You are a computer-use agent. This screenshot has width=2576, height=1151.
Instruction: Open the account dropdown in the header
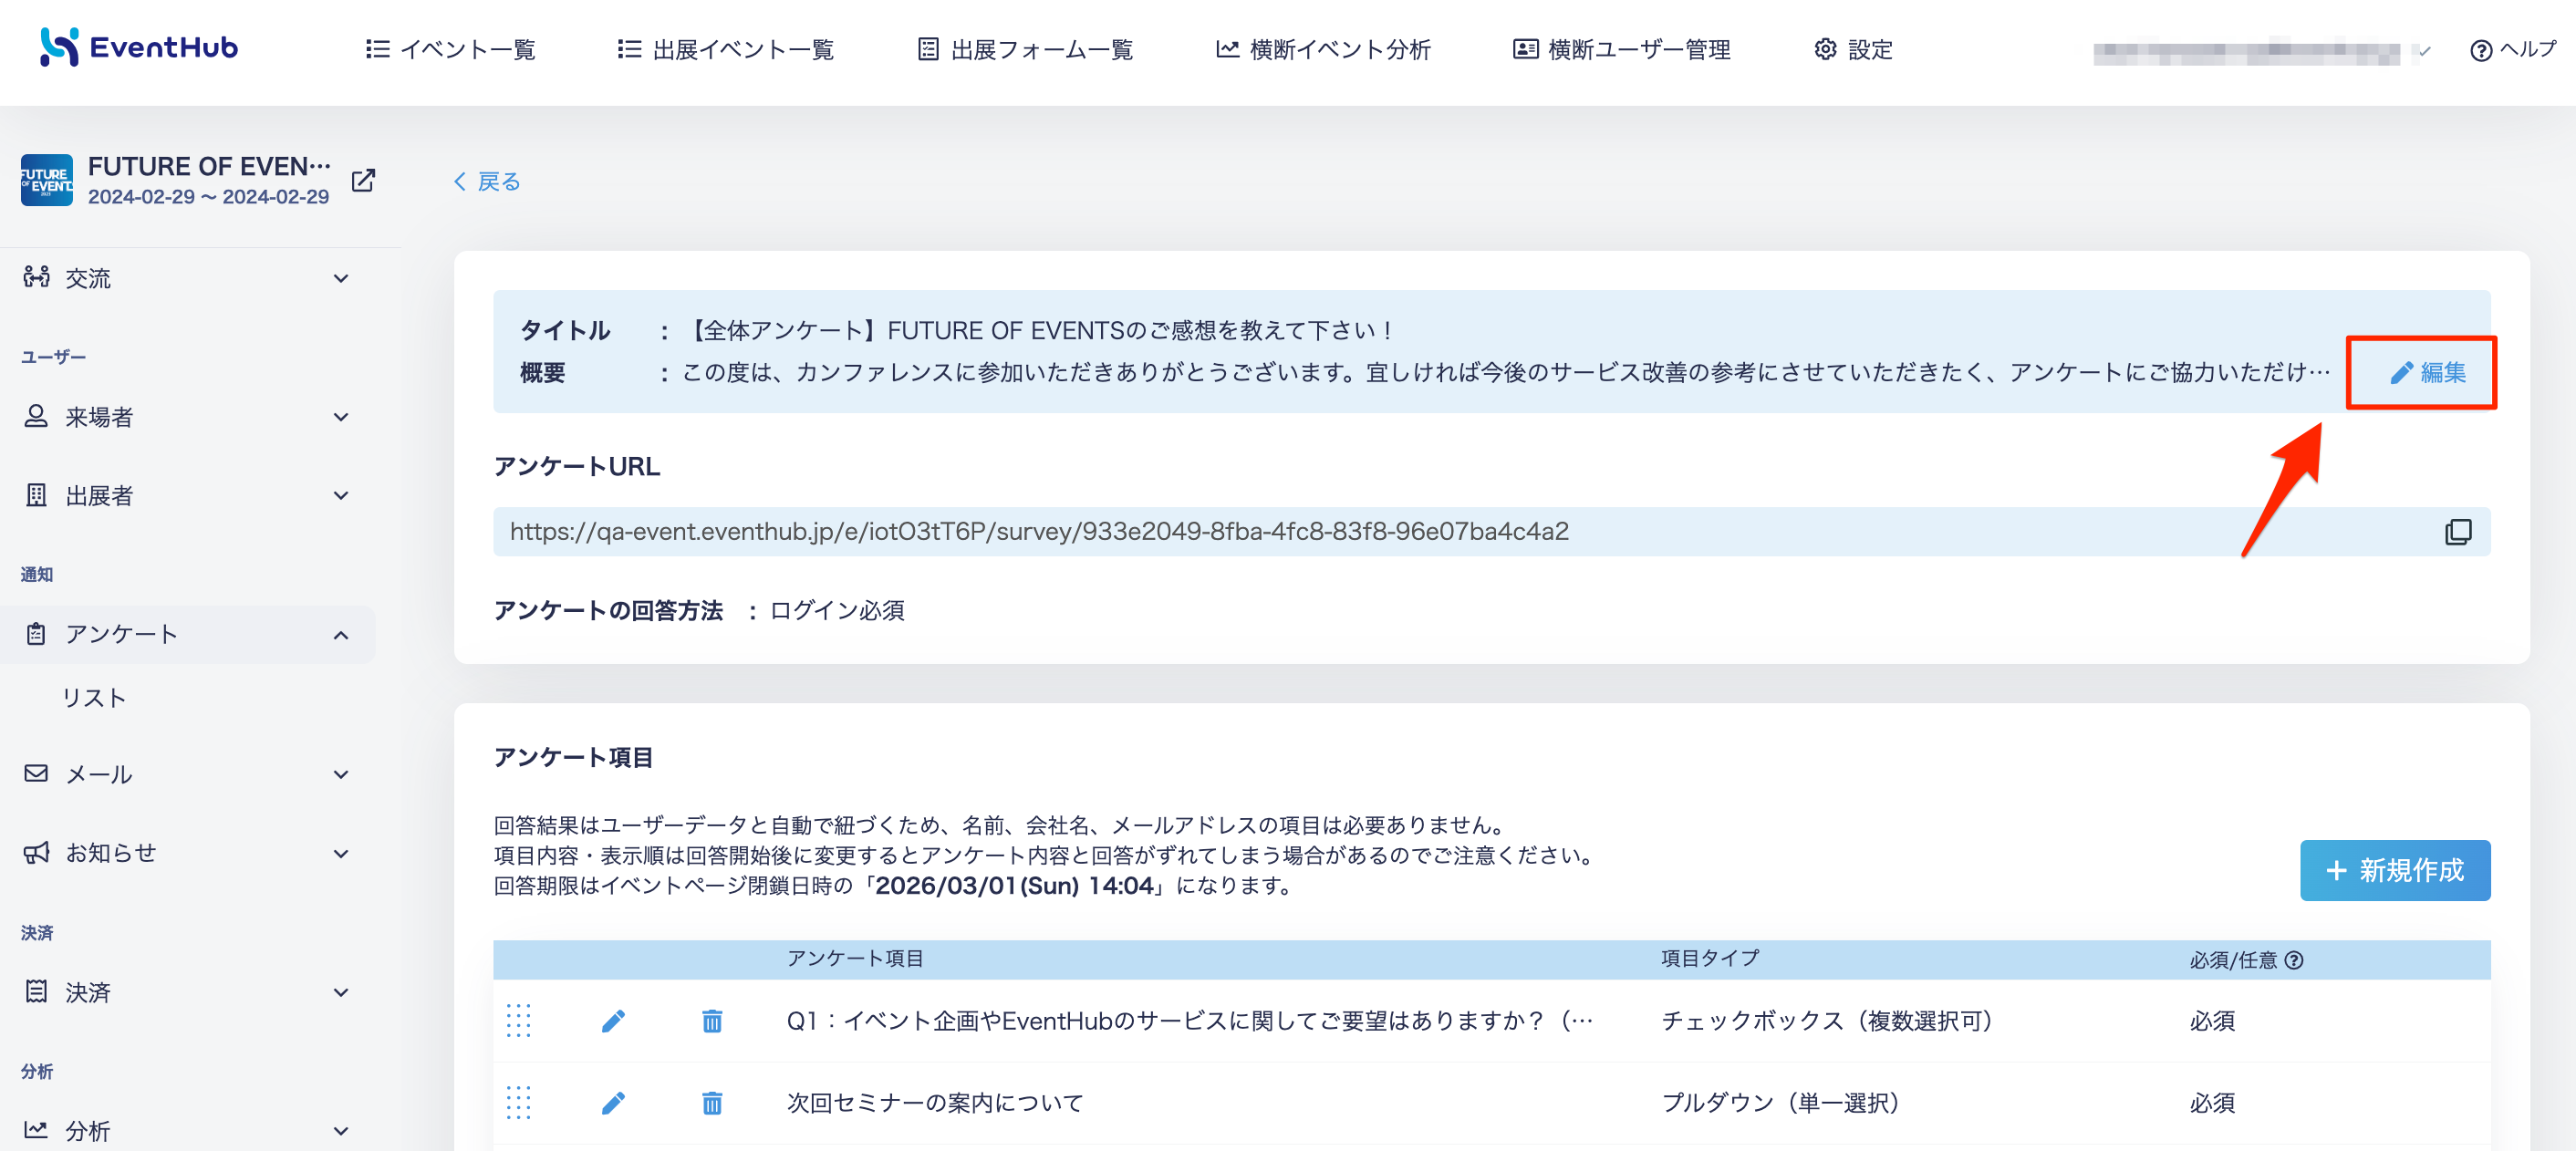(x=2262, y=51)
